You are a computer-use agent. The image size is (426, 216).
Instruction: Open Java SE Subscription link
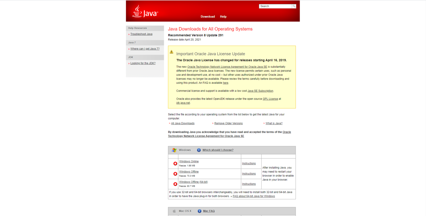261,91
